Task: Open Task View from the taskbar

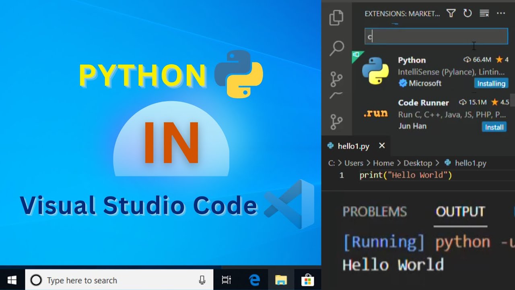Action: tap(226, 280)
